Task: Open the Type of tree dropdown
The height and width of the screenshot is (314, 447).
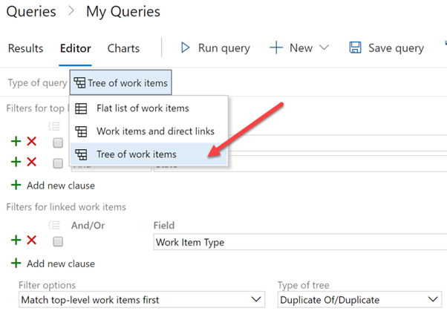Action: [x=359, y=300]
